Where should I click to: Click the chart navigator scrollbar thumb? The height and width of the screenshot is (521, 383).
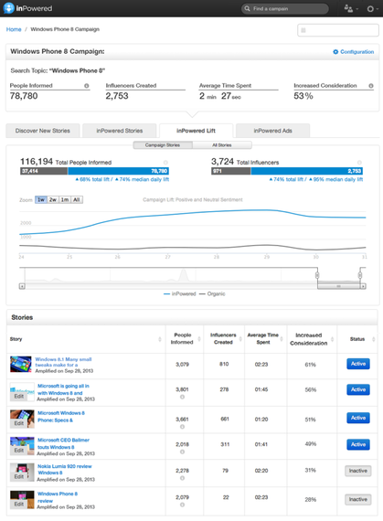tap(338, 286)
